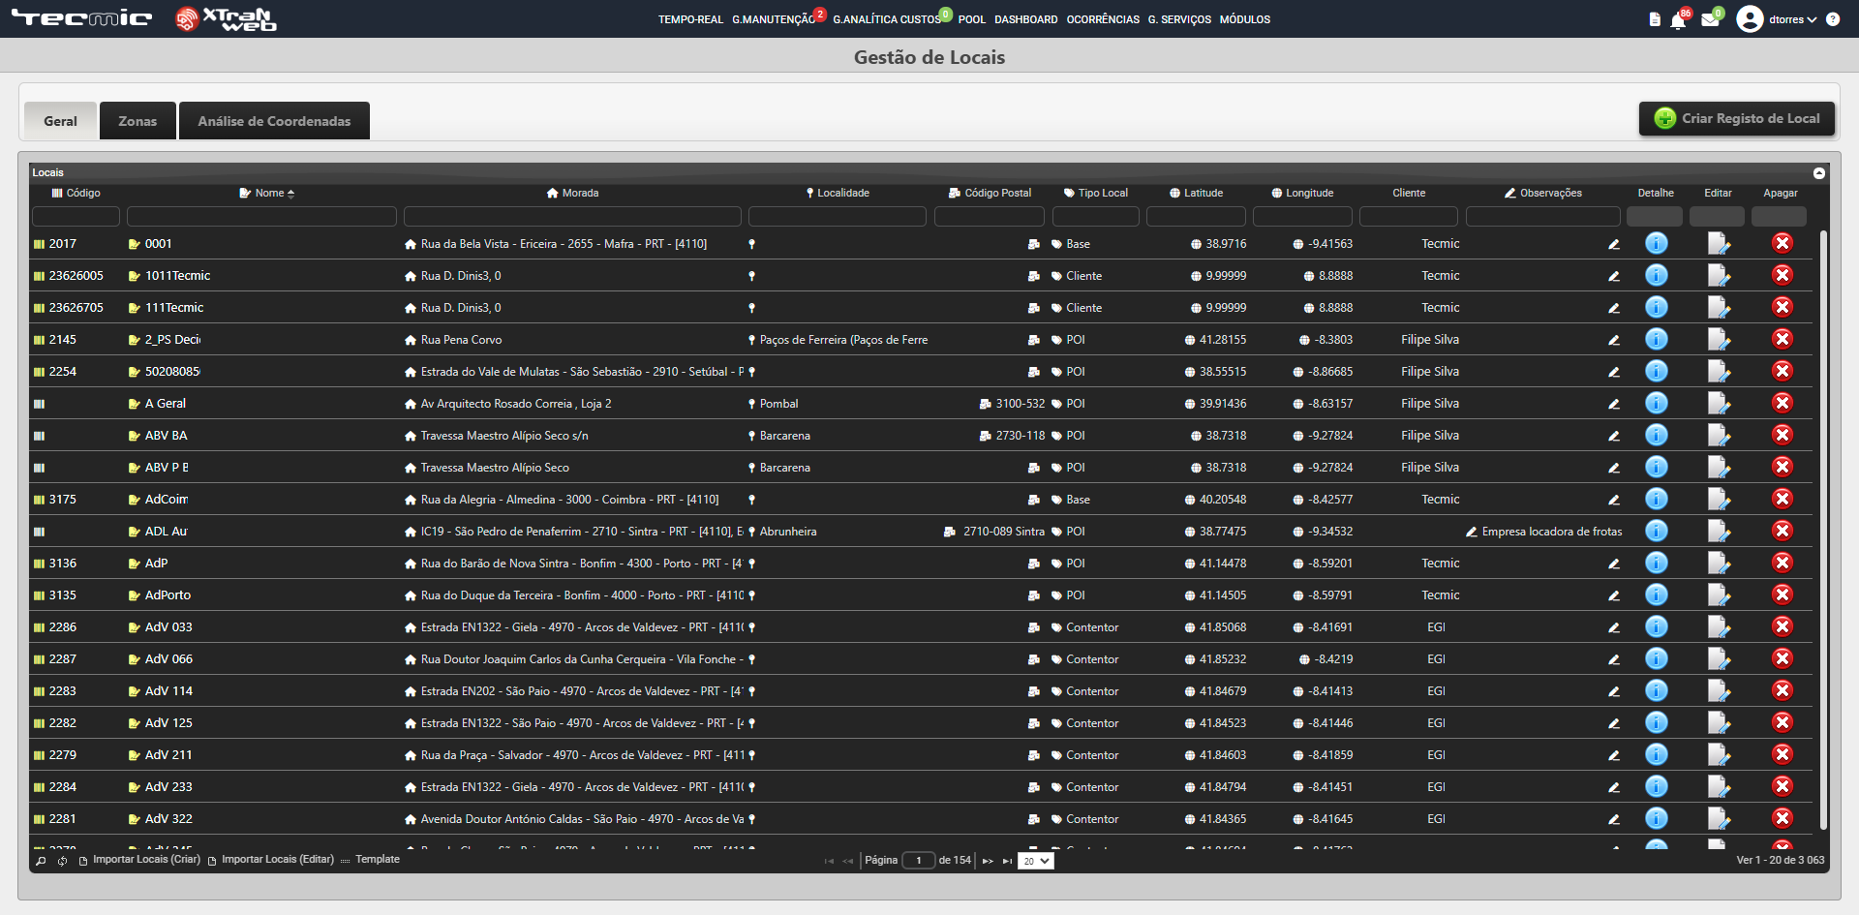Viewport: 1859px width, 915px height.
Task: Click the refresh grid icon in footer
Action: (62, 860)
